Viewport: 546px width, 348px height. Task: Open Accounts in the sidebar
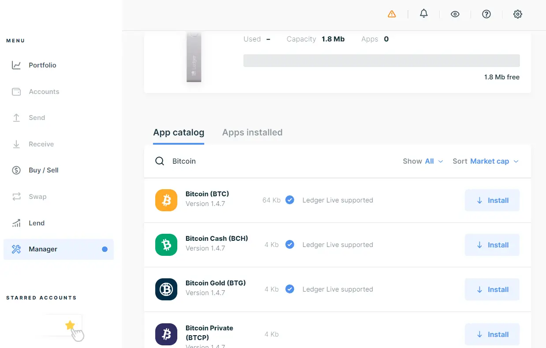59,92
